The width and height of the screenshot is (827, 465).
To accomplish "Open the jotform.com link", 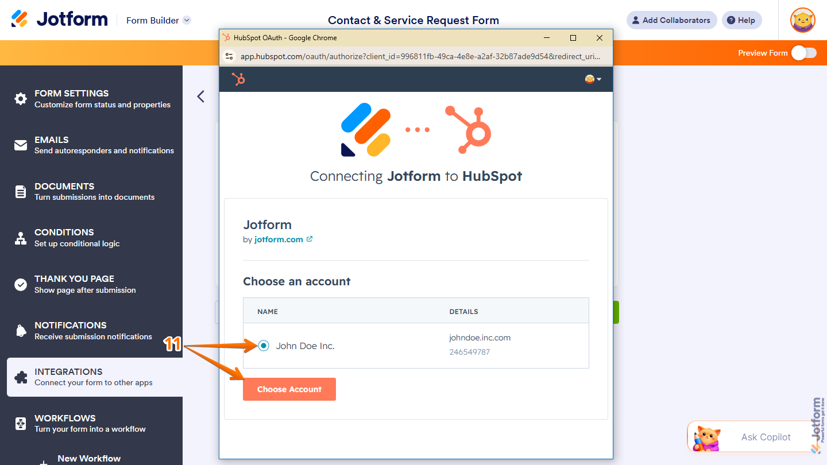I will (279, 239).
